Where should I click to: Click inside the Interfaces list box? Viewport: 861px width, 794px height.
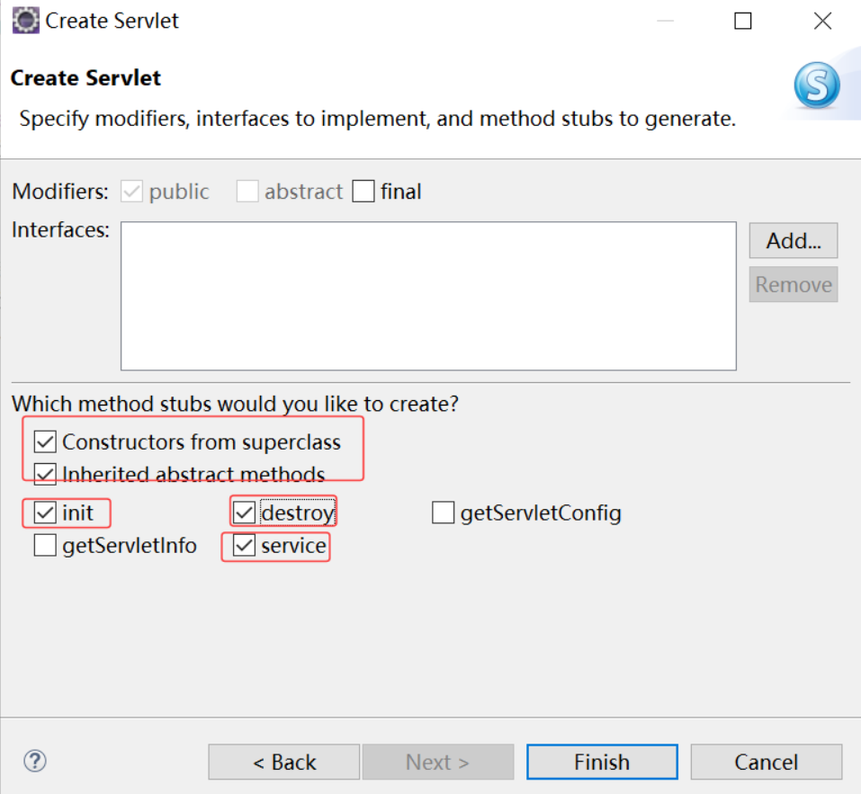(x=428, y=296)
